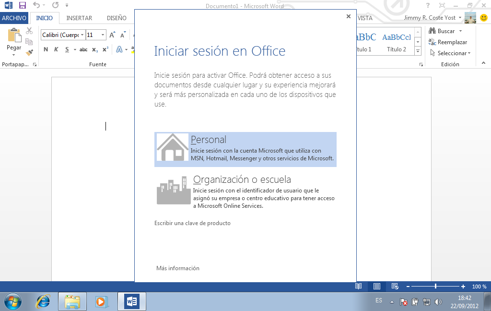Toggle superscript formatting
Screen dimensions: 491x311
[x=105, y=49]
